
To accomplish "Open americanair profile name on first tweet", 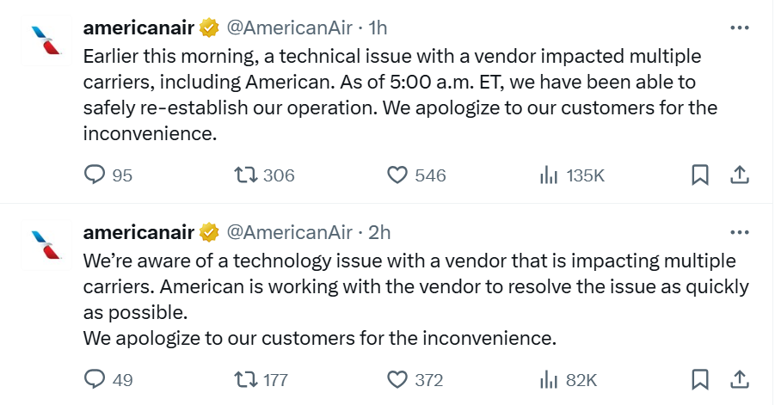I will (x=139, y=28).
